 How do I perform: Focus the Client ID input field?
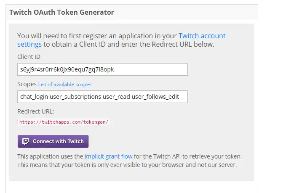[x=102, y=69]
